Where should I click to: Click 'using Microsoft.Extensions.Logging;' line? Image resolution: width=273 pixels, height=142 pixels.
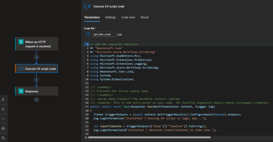(x=119, y=64)
